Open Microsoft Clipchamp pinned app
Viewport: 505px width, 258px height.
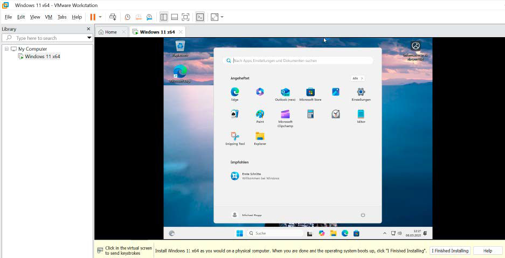click(x=285, y=118)
